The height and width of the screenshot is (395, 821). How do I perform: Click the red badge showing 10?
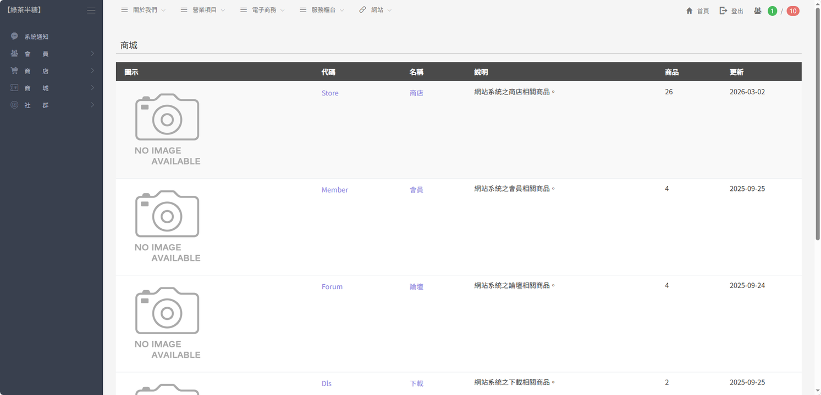click(x=792, y=11)
